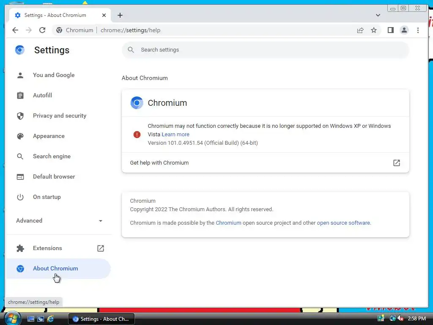Click the Settings - About Chromium taskbar button
Viewport: 433px width, 325px height.
pos(101,319)
